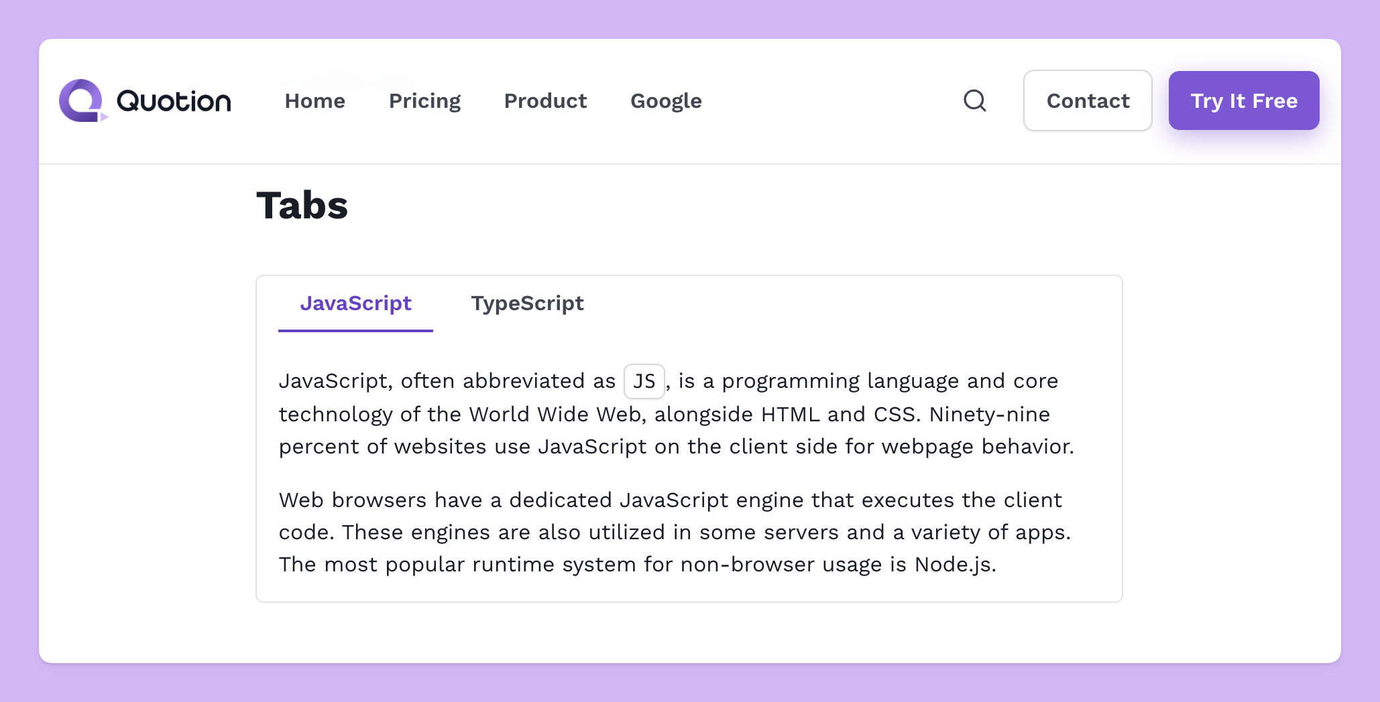The width and height of the screenshot is (1380, 702).
Task: Select the JavaScript tab
Action: [355, 303]
